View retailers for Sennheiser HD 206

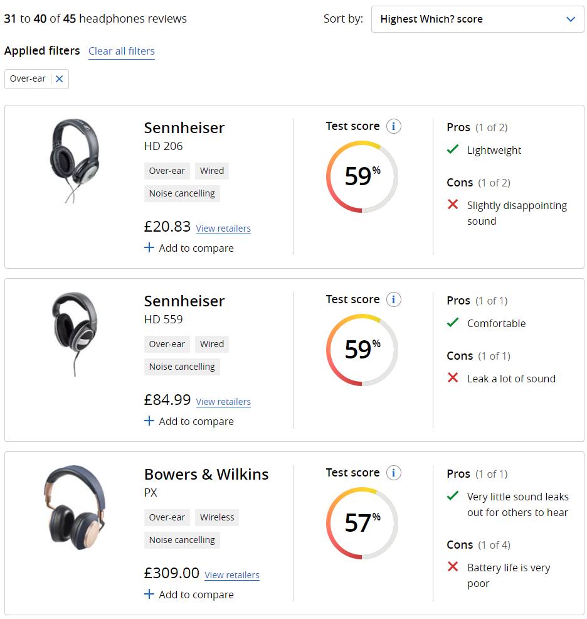tap(223, 229)
